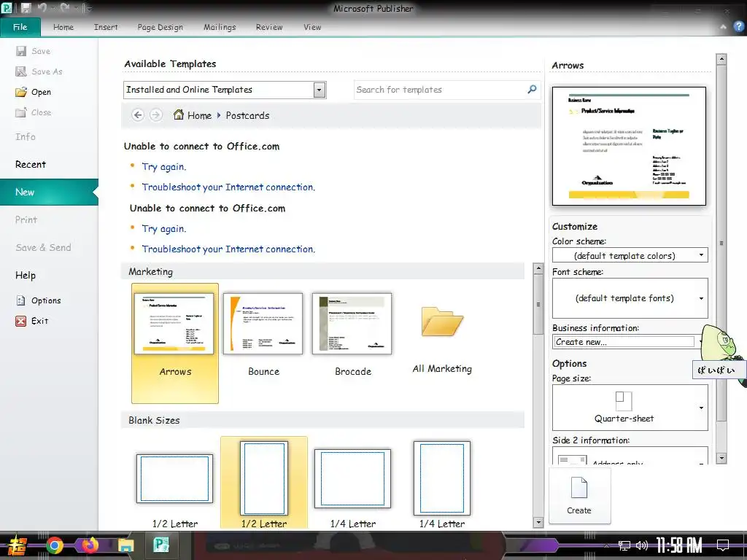747x560 pixels.
Task: Click the Create button
Action: click(579, 496)
